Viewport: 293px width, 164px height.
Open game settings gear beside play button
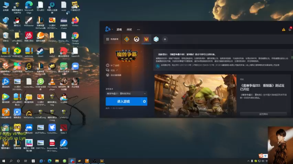[144, 101]
